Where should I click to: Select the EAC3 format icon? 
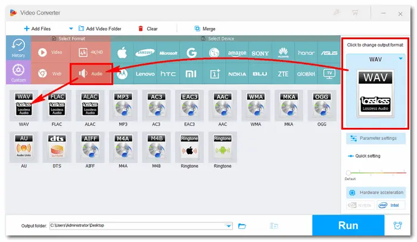pos(189,105)
